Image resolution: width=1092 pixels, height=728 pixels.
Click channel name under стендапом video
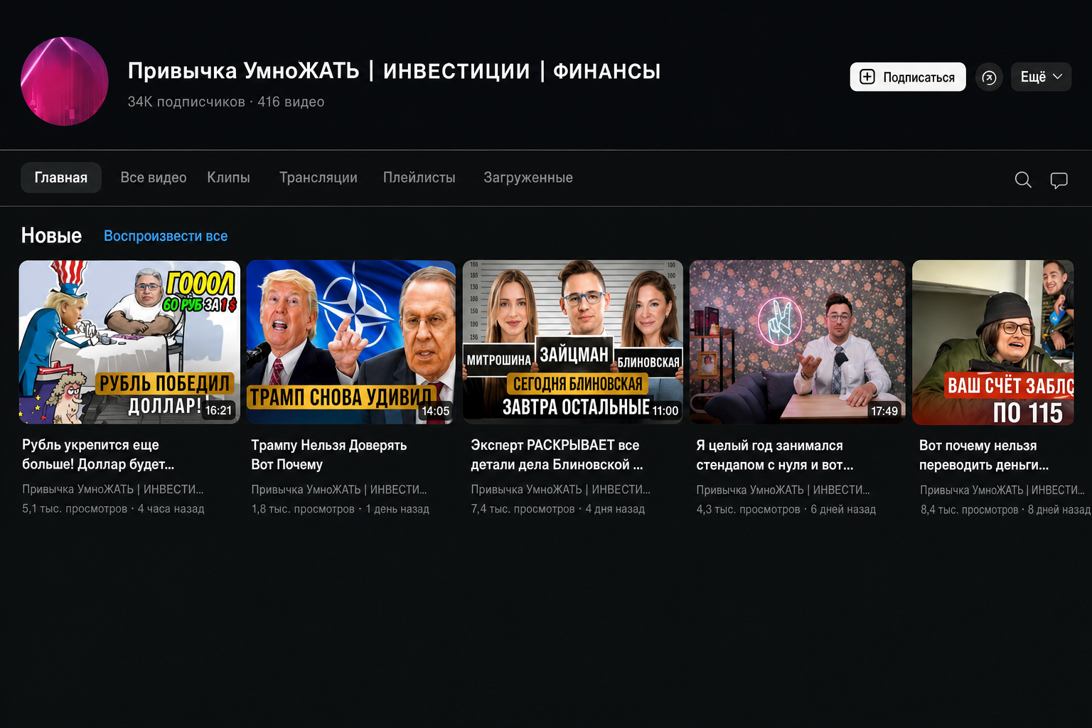783,490
